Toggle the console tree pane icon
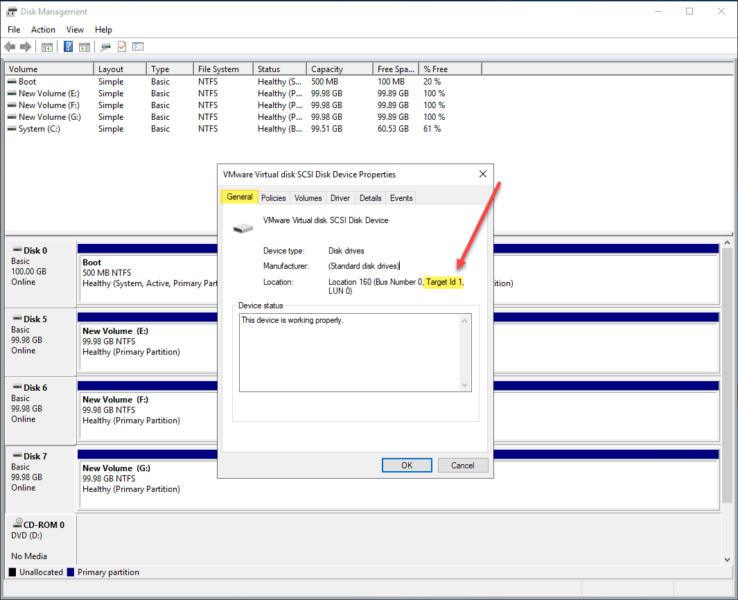This screenshot has width=738, height=600. pos(46,46)
